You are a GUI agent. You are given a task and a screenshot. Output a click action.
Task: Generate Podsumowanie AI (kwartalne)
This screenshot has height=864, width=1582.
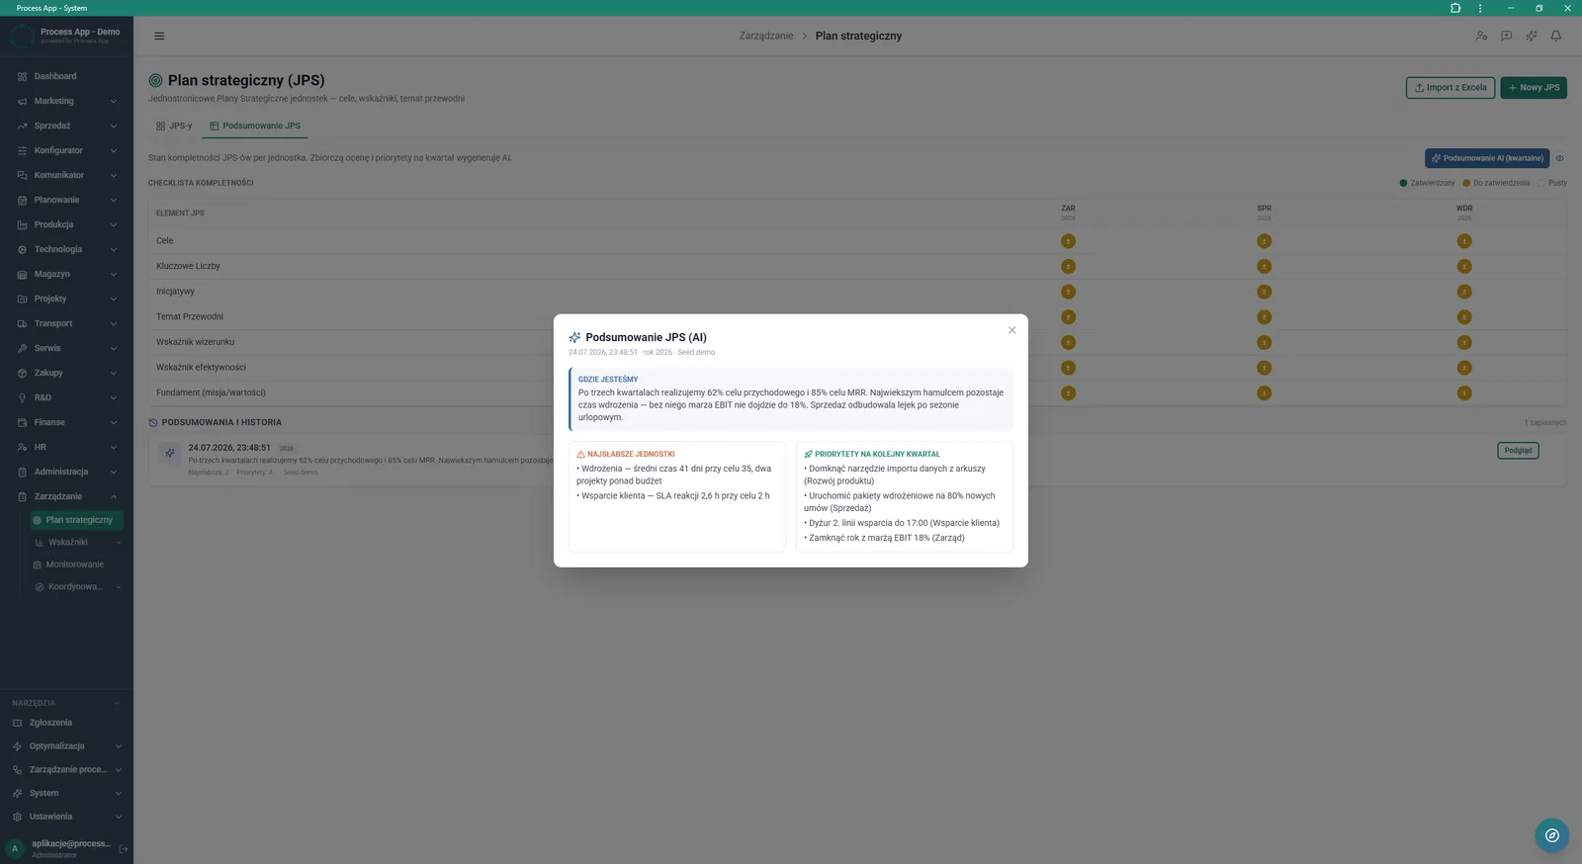point(1487,158)
